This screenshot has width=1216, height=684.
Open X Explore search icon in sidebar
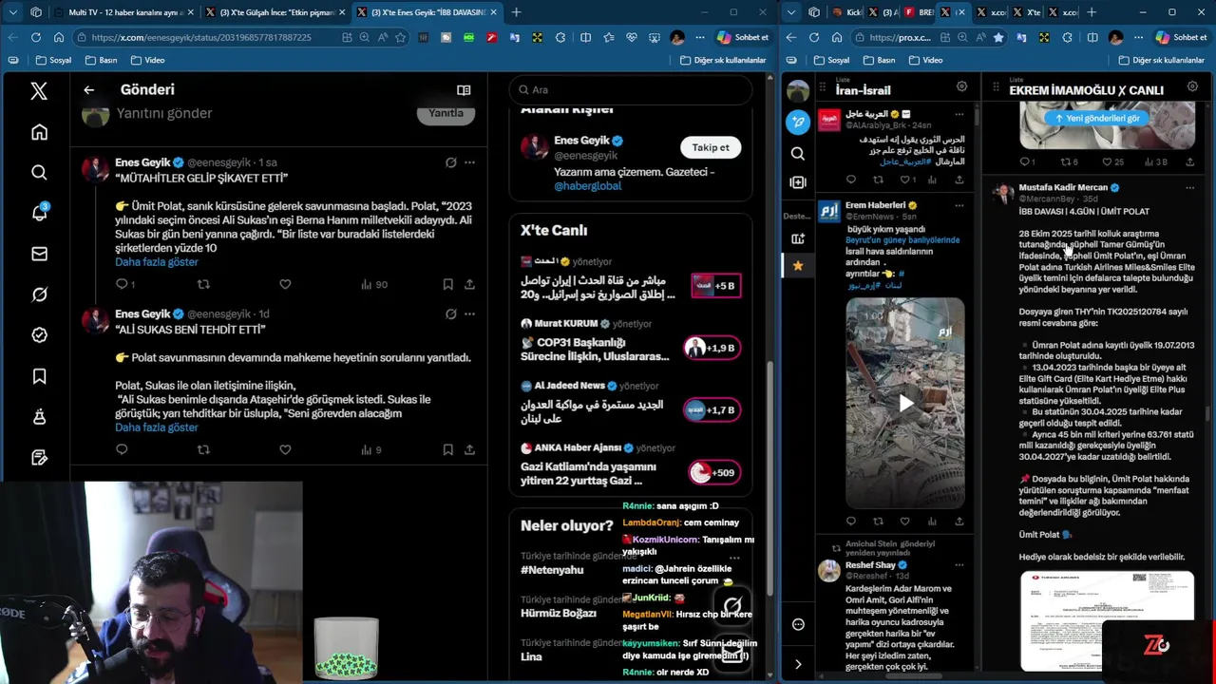39,172
